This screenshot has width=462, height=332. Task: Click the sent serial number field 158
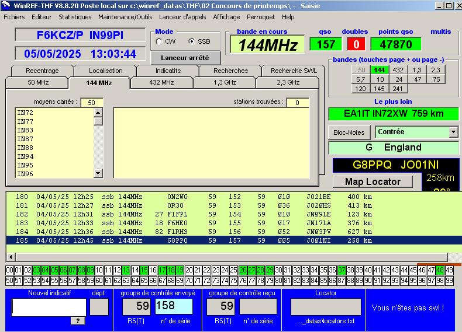coord(174,306)
